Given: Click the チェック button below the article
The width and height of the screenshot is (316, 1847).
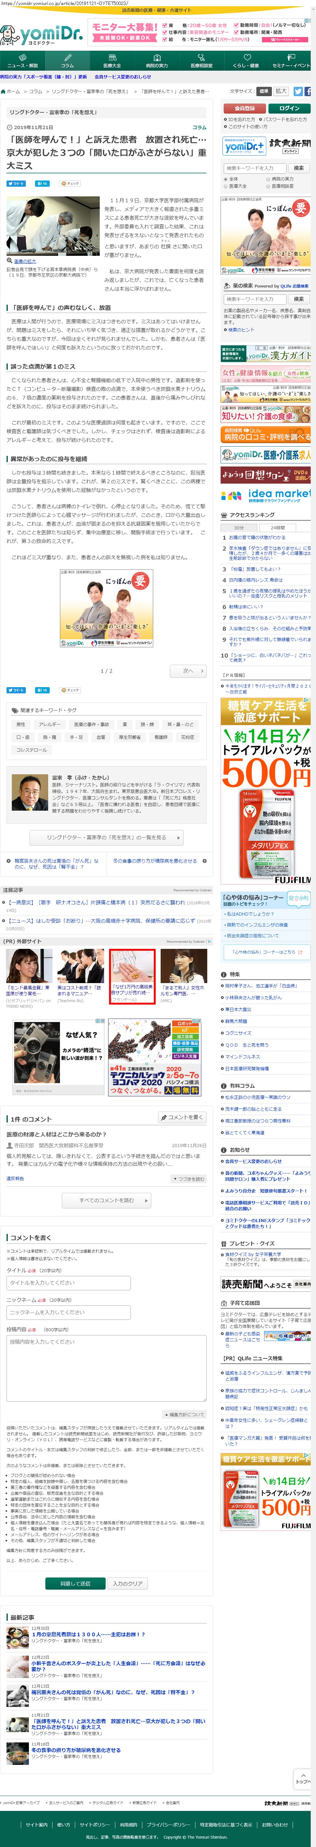Looking at the screenshot, I should 70,691.
